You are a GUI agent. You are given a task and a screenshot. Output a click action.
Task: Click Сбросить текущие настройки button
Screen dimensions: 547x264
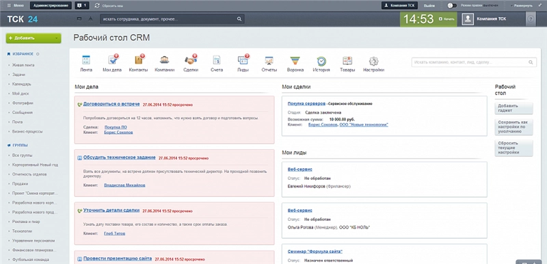(x=514, y=148)
